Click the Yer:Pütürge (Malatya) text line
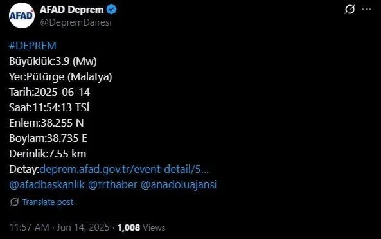This screenshot has width=381, height=239. pyautogui.click(x=60, y=76)
